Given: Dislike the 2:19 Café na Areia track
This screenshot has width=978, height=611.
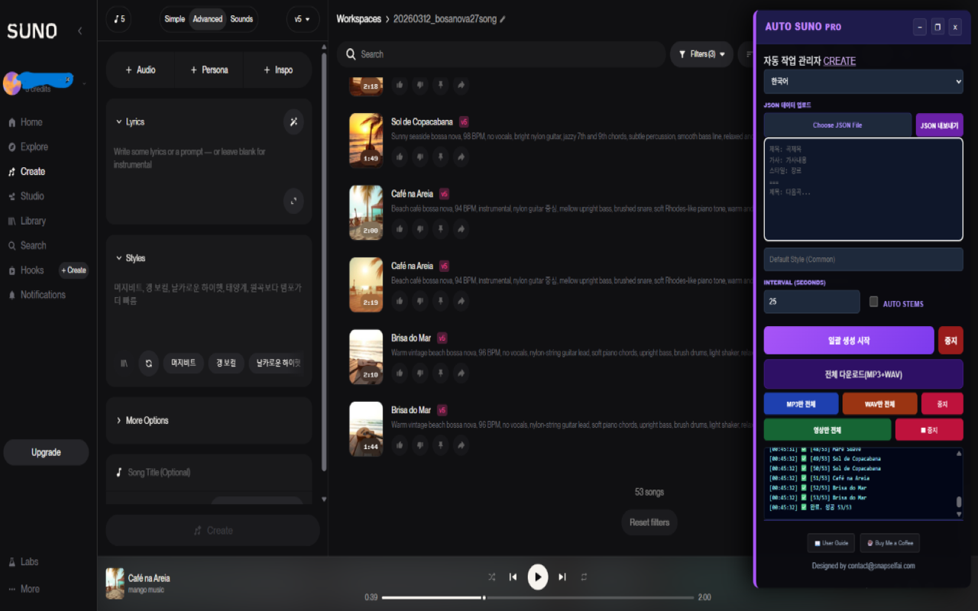Looking at the screenshot, I should point(419,301).
